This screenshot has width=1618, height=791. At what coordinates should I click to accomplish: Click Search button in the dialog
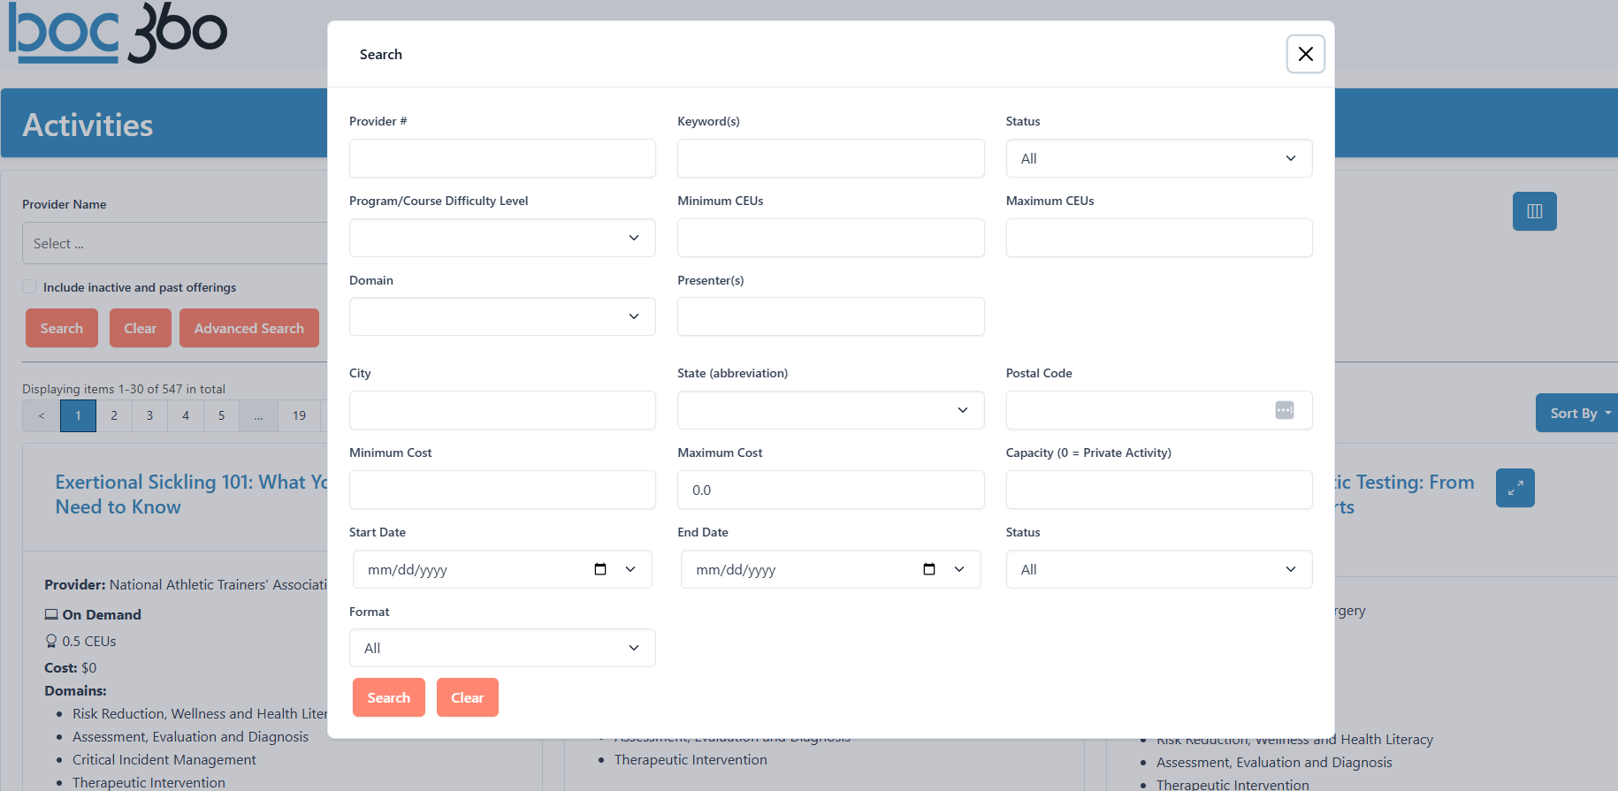coord(389,697)
